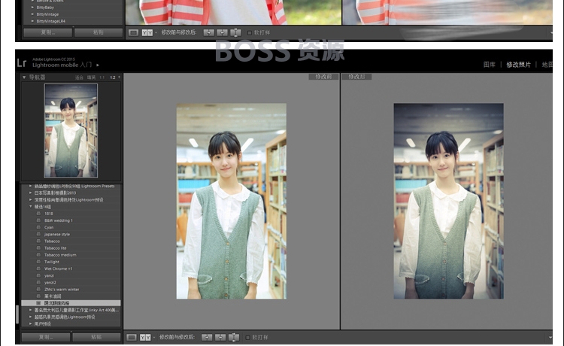564x346 pixels.
Task: Click the preset icon beside Twilight
Action: [x=38, y=262]
